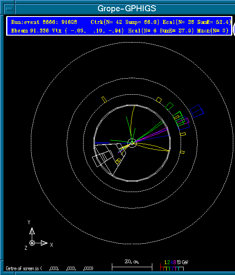Screen dimensions: 235x275
Task: Pick the yellow cluster at upper-left of Ecal ring
Action: [104, 99]
